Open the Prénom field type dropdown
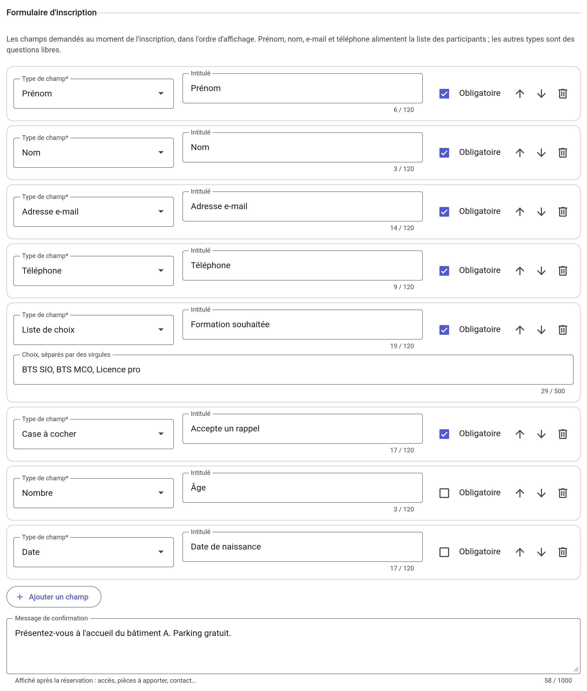 point(94,94)
